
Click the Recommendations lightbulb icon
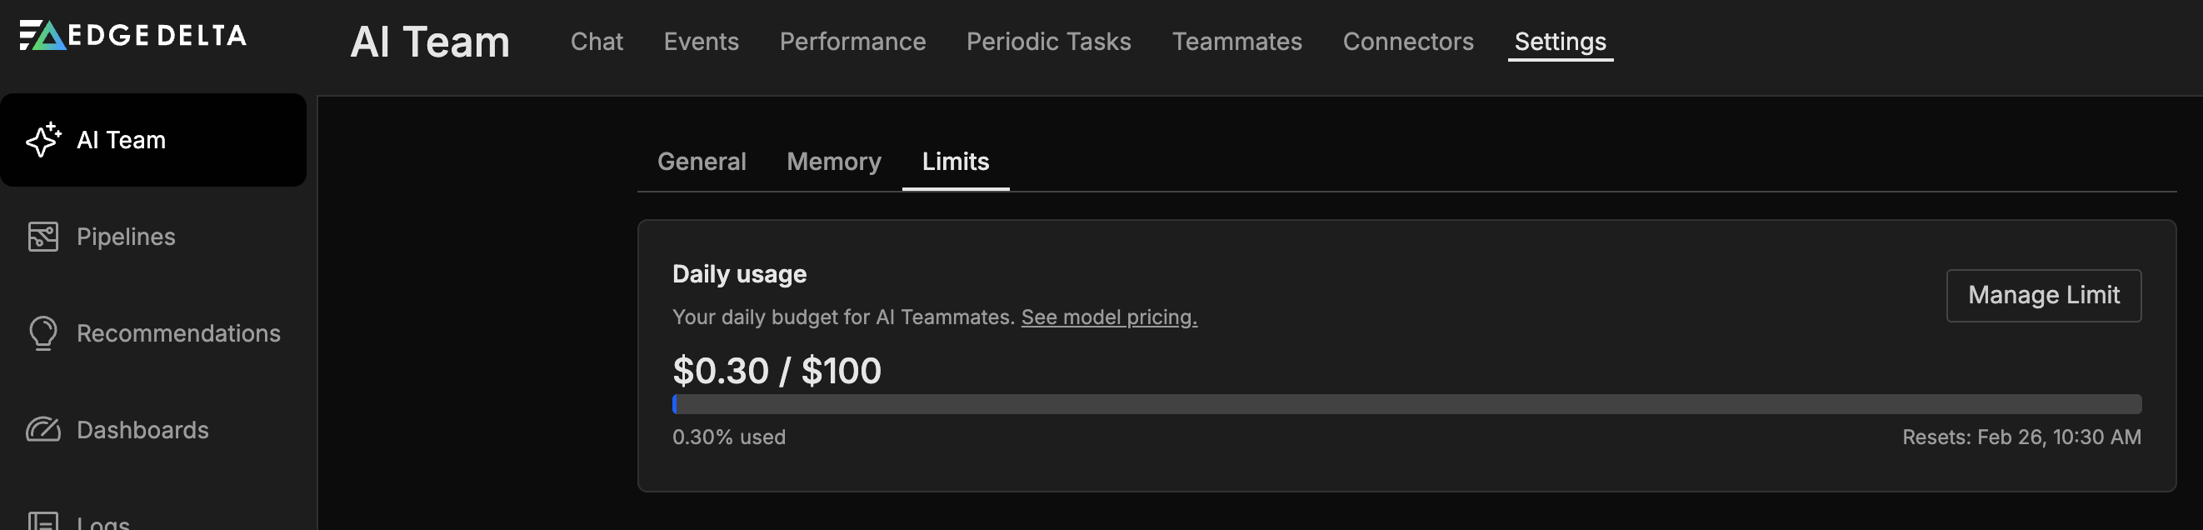click(x=42, y=333)
